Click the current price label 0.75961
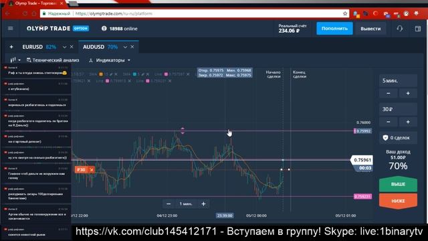The height and width of the screenshot is (241, 428). click(362, 160)
